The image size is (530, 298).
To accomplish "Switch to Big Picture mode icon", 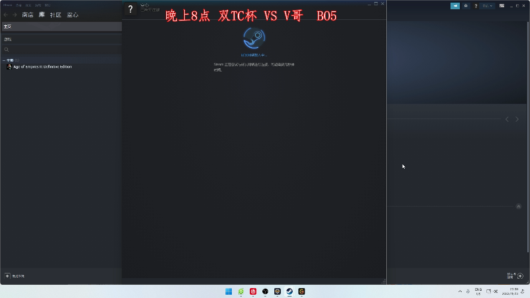I will (502, 6).
